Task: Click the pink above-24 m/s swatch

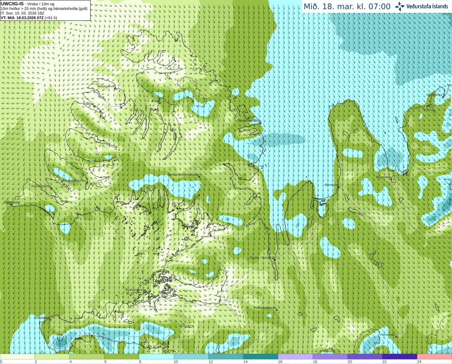Action: click(434, 357)
